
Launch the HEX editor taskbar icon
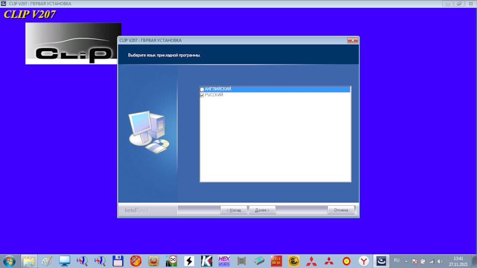[x=224, y=262]
